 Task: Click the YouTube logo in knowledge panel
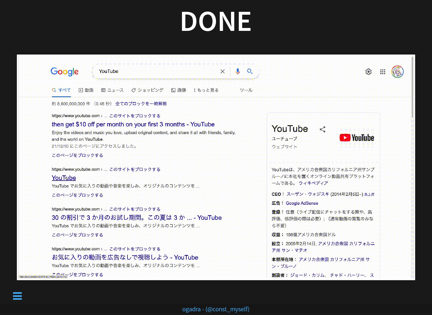coord(357,138)
